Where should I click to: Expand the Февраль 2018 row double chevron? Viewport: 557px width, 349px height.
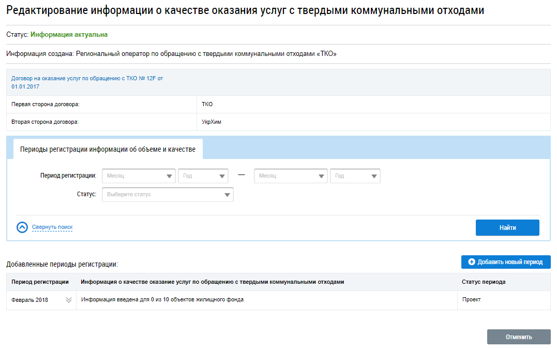tap(68, 300)
